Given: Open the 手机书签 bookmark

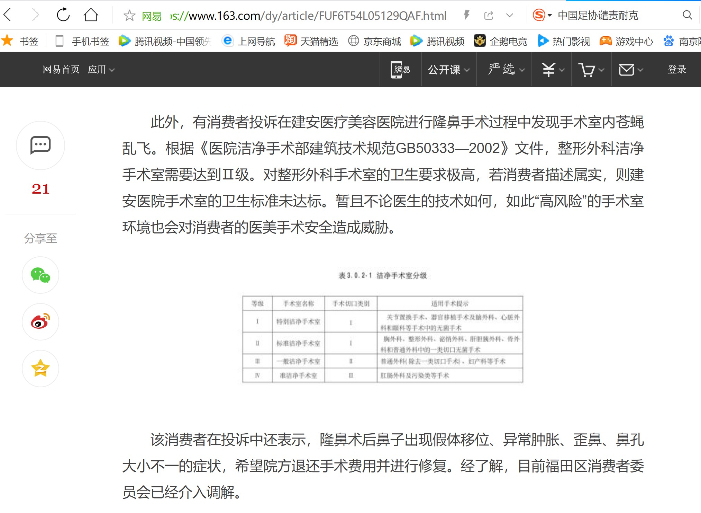Looking at the screenshot, I should [82, 41].
